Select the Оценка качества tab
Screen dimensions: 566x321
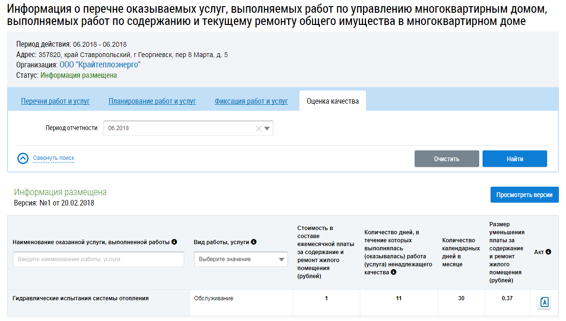333,101
